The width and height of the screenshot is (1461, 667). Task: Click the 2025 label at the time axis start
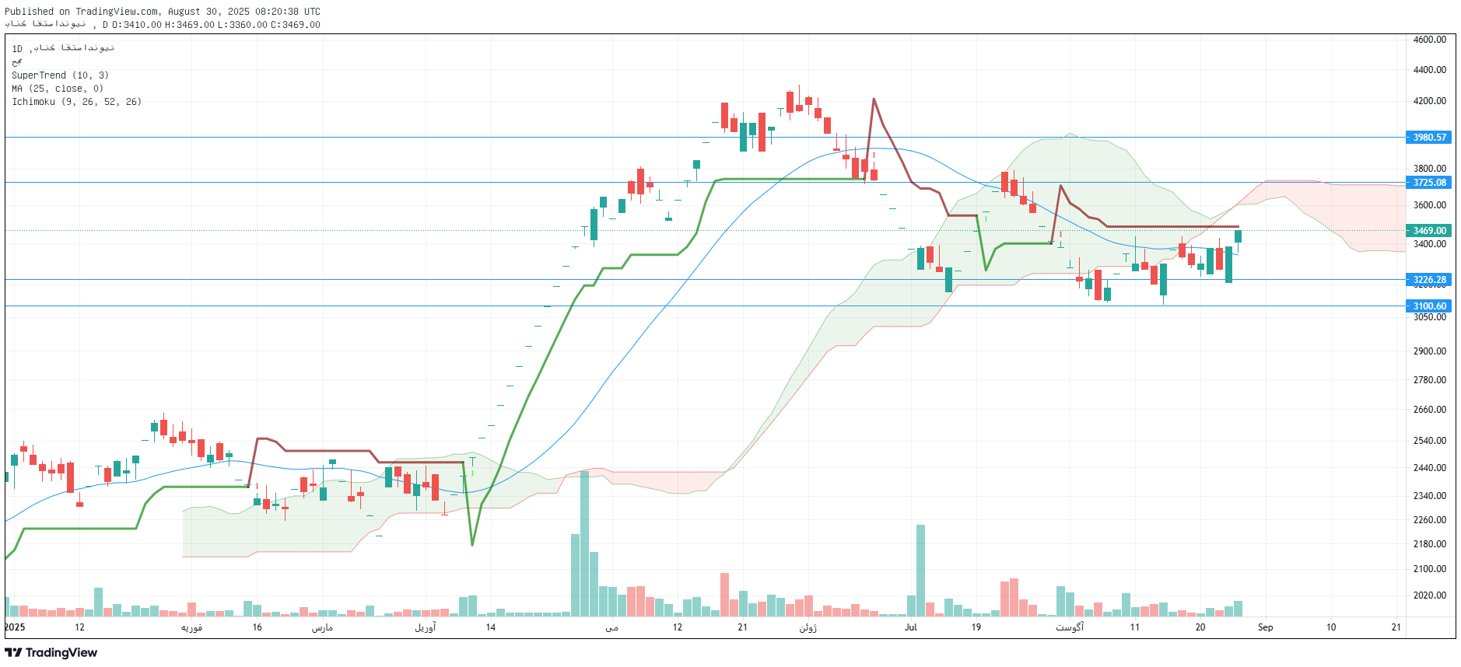tap(15, 627)
